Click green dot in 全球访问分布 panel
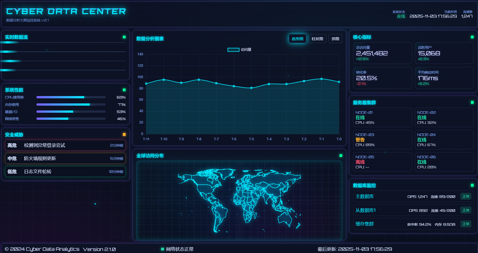478x253 pixels. 340,156
